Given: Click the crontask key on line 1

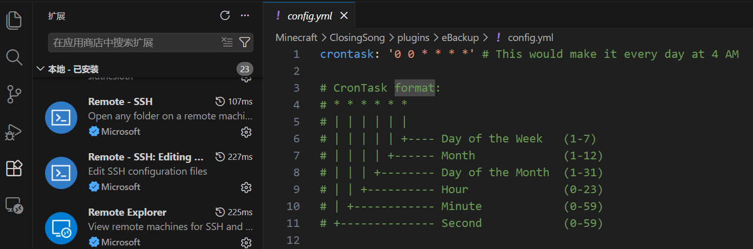Looking at the screenshot, I should [347, 54].
